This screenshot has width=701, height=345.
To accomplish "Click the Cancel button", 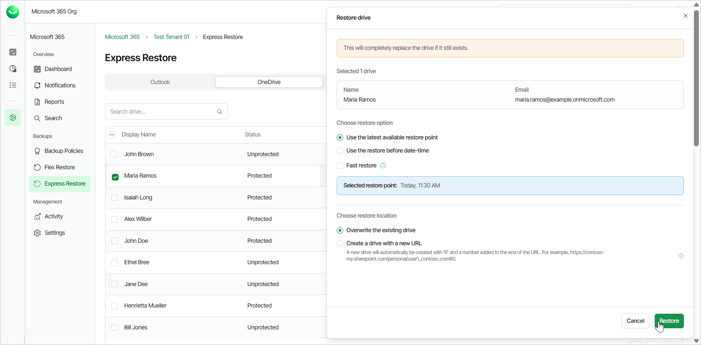I will point(635,321).
